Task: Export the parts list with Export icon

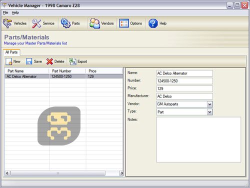Action: pos(73,61)
